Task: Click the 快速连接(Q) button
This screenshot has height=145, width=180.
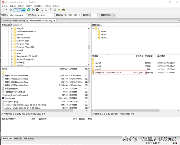Action: (x=106, y=15)
